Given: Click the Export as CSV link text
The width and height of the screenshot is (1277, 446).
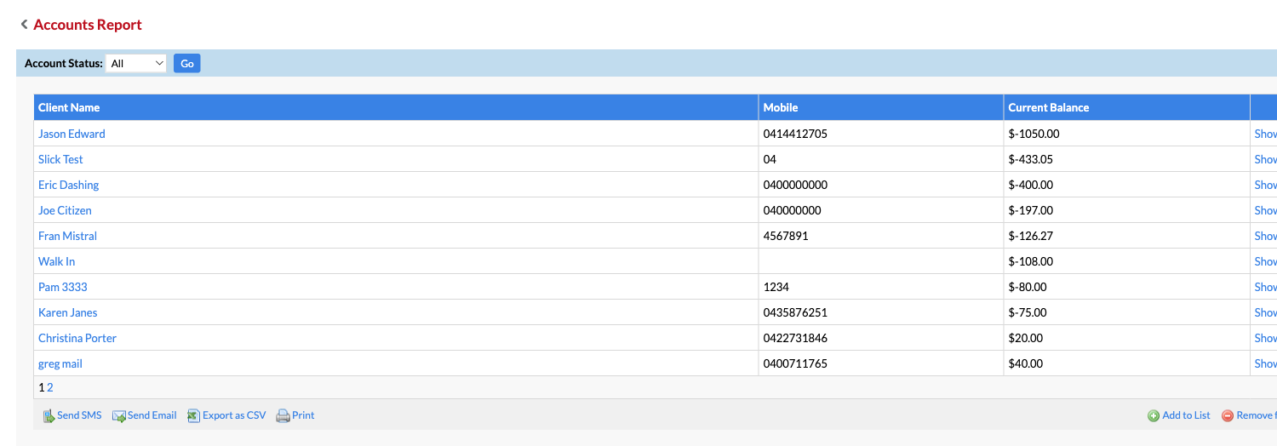Looking at the screenshot, I should point(234,416).
